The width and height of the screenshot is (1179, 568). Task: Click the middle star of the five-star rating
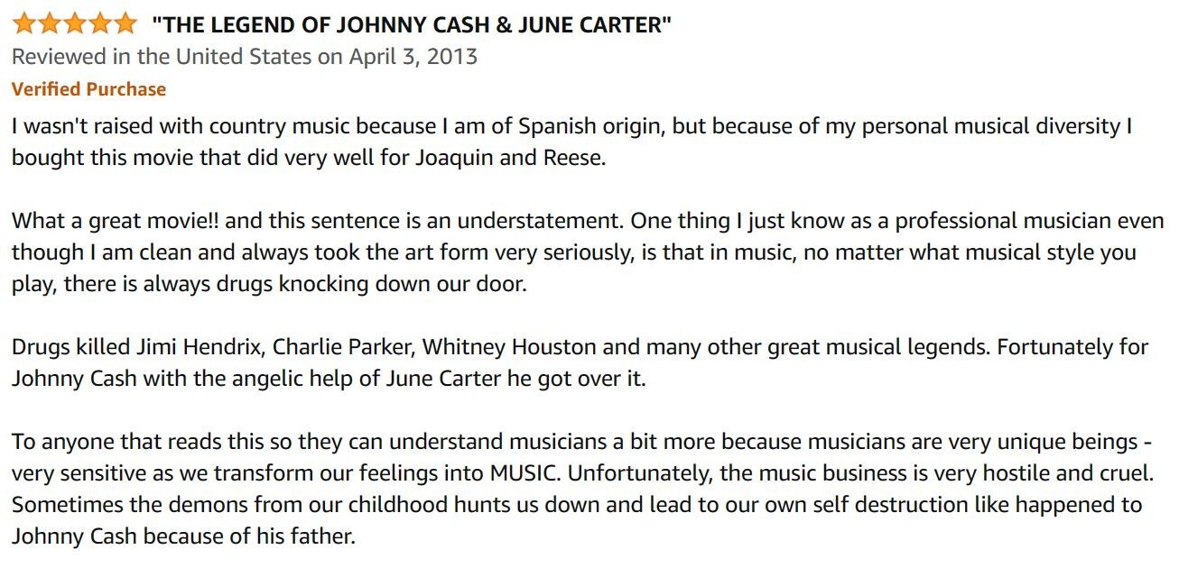(x=74, y=23)
